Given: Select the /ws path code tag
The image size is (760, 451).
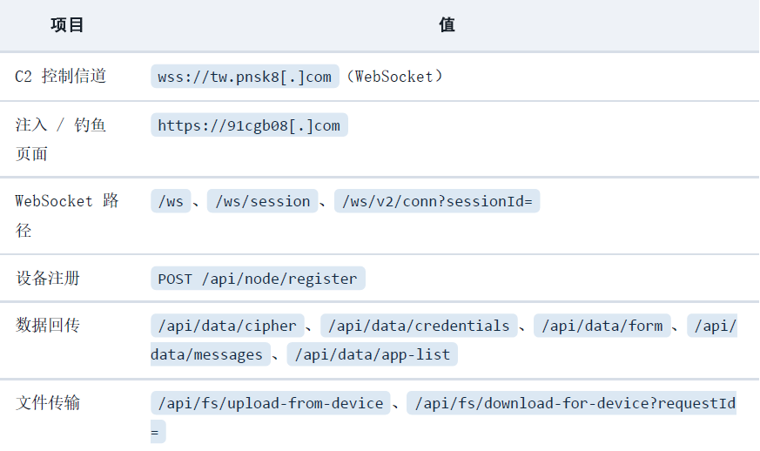Looking at the screenshot, I should pyautogui.click(x=171, y=201).
